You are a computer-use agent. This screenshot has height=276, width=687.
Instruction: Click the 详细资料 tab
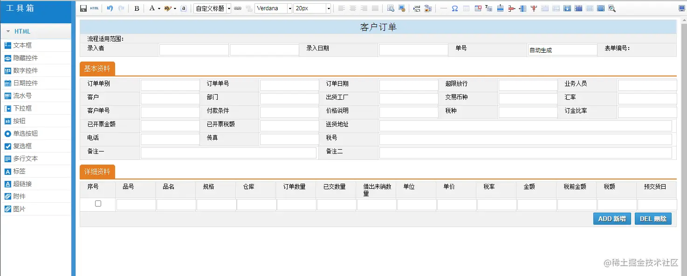pos(97,172)
